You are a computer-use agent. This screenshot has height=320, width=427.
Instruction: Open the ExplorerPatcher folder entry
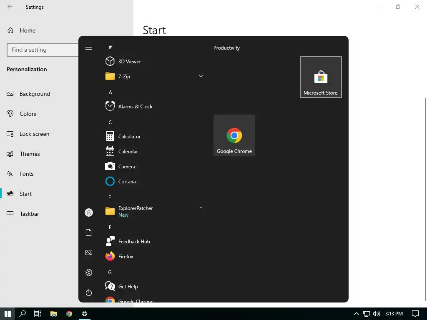(x=154, y=211)
